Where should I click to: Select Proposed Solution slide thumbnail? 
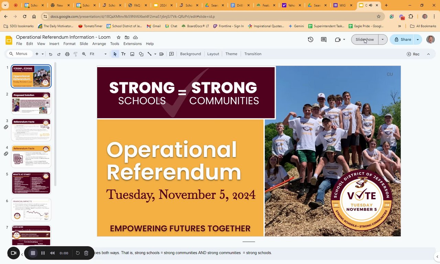click(x=31, y=103)
